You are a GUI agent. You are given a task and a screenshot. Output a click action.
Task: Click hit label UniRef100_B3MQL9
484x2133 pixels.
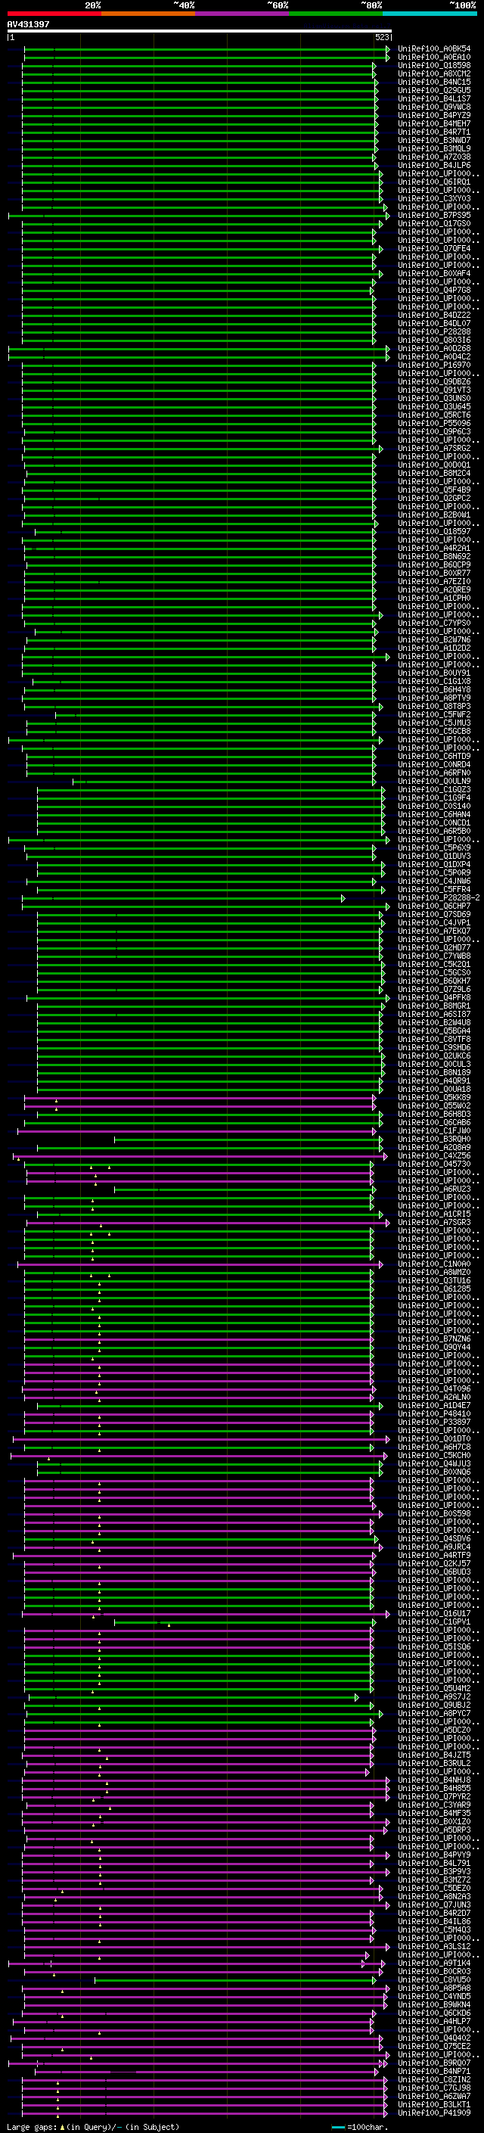pos(433,149)
